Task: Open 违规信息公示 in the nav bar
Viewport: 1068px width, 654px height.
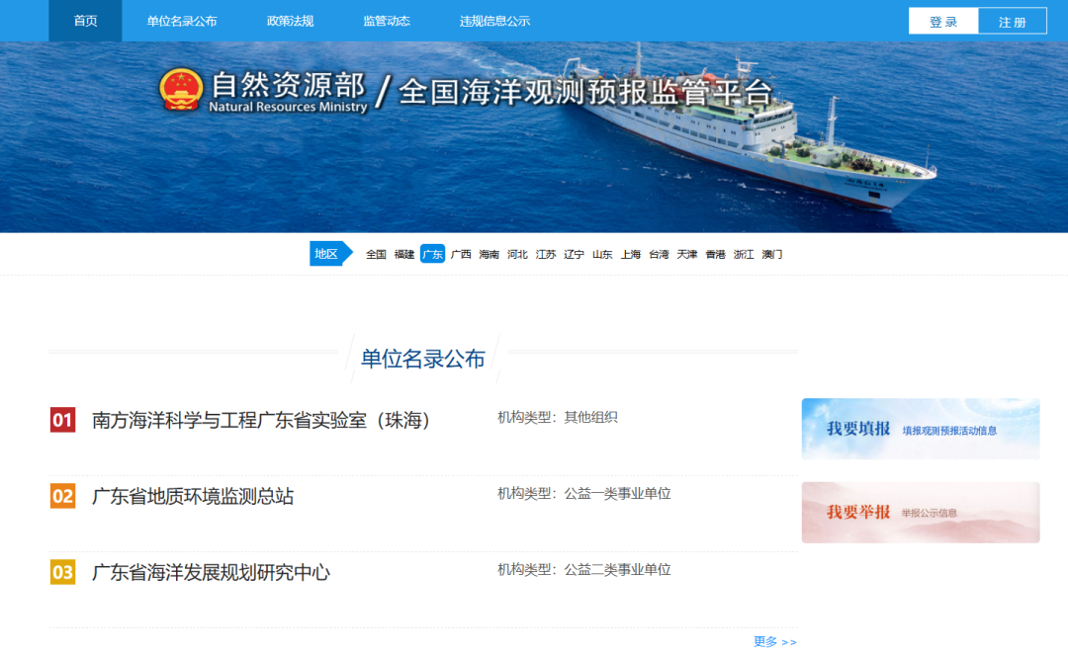Action: click(494, 21)
